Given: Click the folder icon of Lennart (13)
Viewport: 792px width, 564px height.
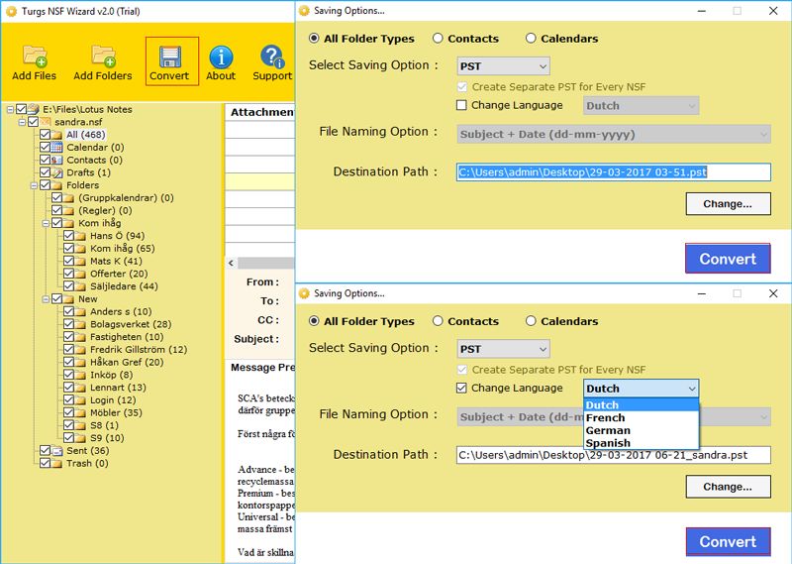Looking at the screenshot, I should click(80, 388).
